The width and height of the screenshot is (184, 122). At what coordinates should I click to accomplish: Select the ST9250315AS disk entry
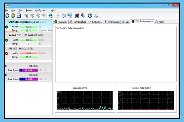pyautogui.click(x=28, y=53)
